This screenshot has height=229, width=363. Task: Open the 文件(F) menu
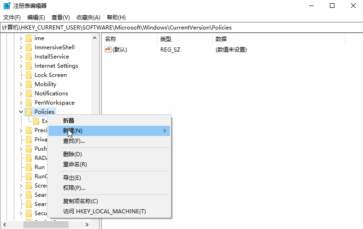(12, 18)
